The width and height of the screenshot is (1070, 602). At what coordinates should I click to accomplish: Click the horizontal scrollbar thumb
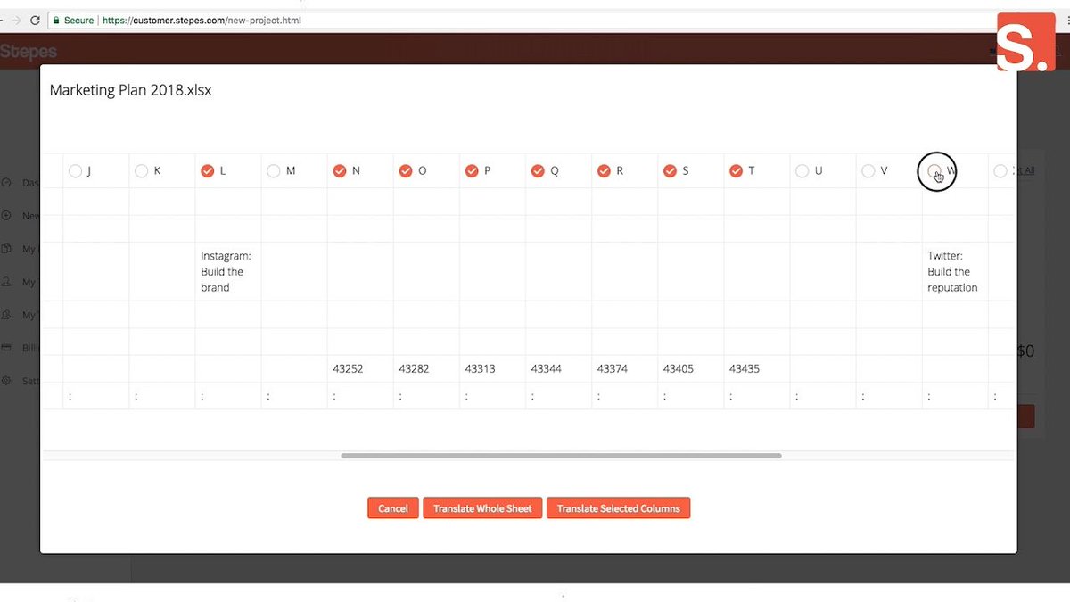pos(561,456)
